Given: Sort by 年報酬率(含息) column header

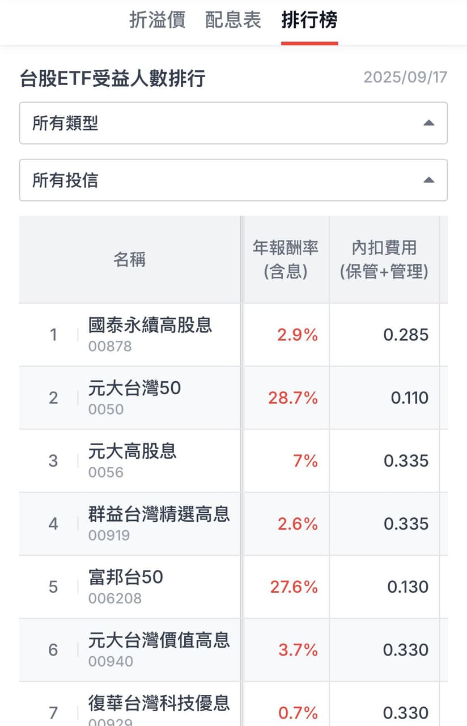Looking at the screenshot, I should pos(286,259).
